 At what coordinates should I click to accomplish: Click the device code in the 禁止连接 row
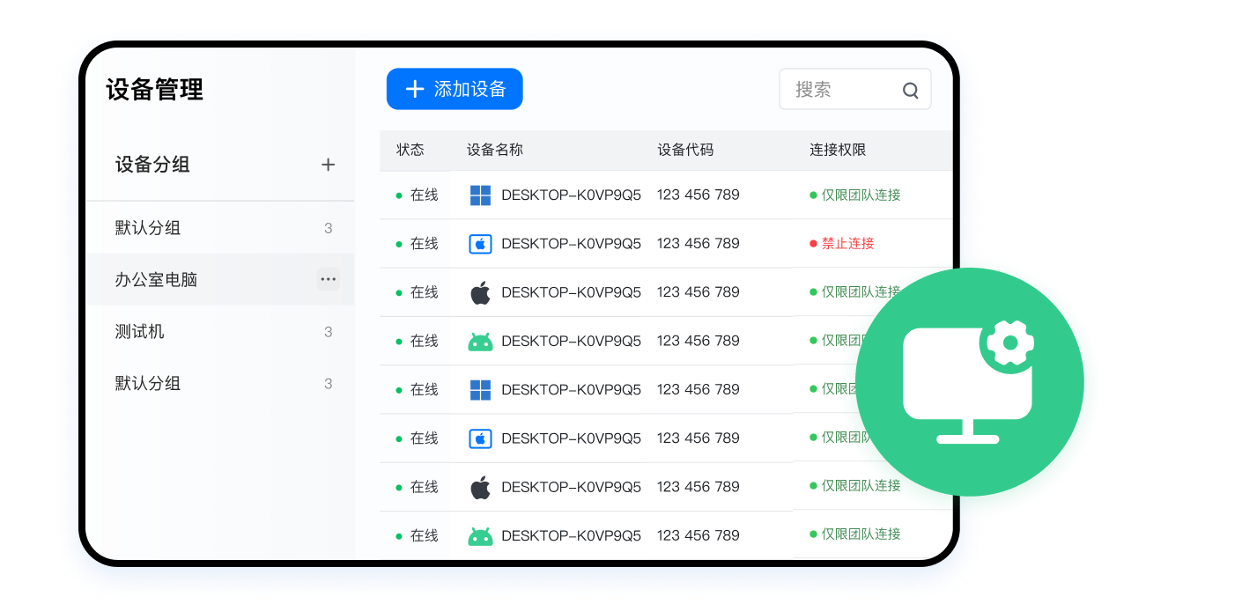click(x=699, y=244)
